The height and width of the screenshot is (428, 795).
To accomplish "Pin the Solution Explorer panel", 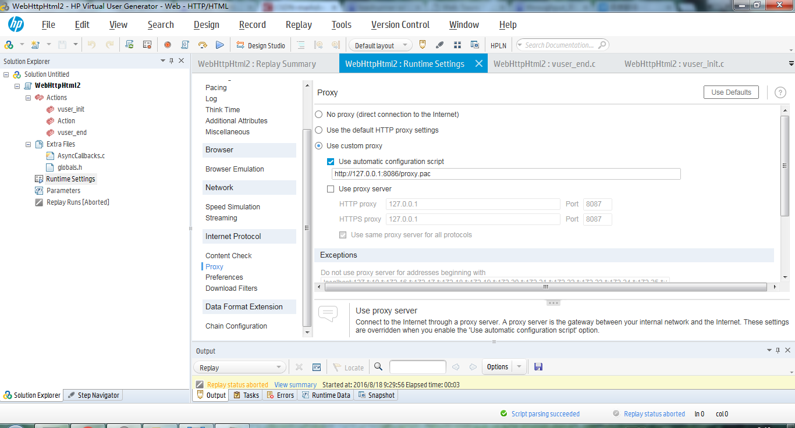I will (x=172, y=60).
